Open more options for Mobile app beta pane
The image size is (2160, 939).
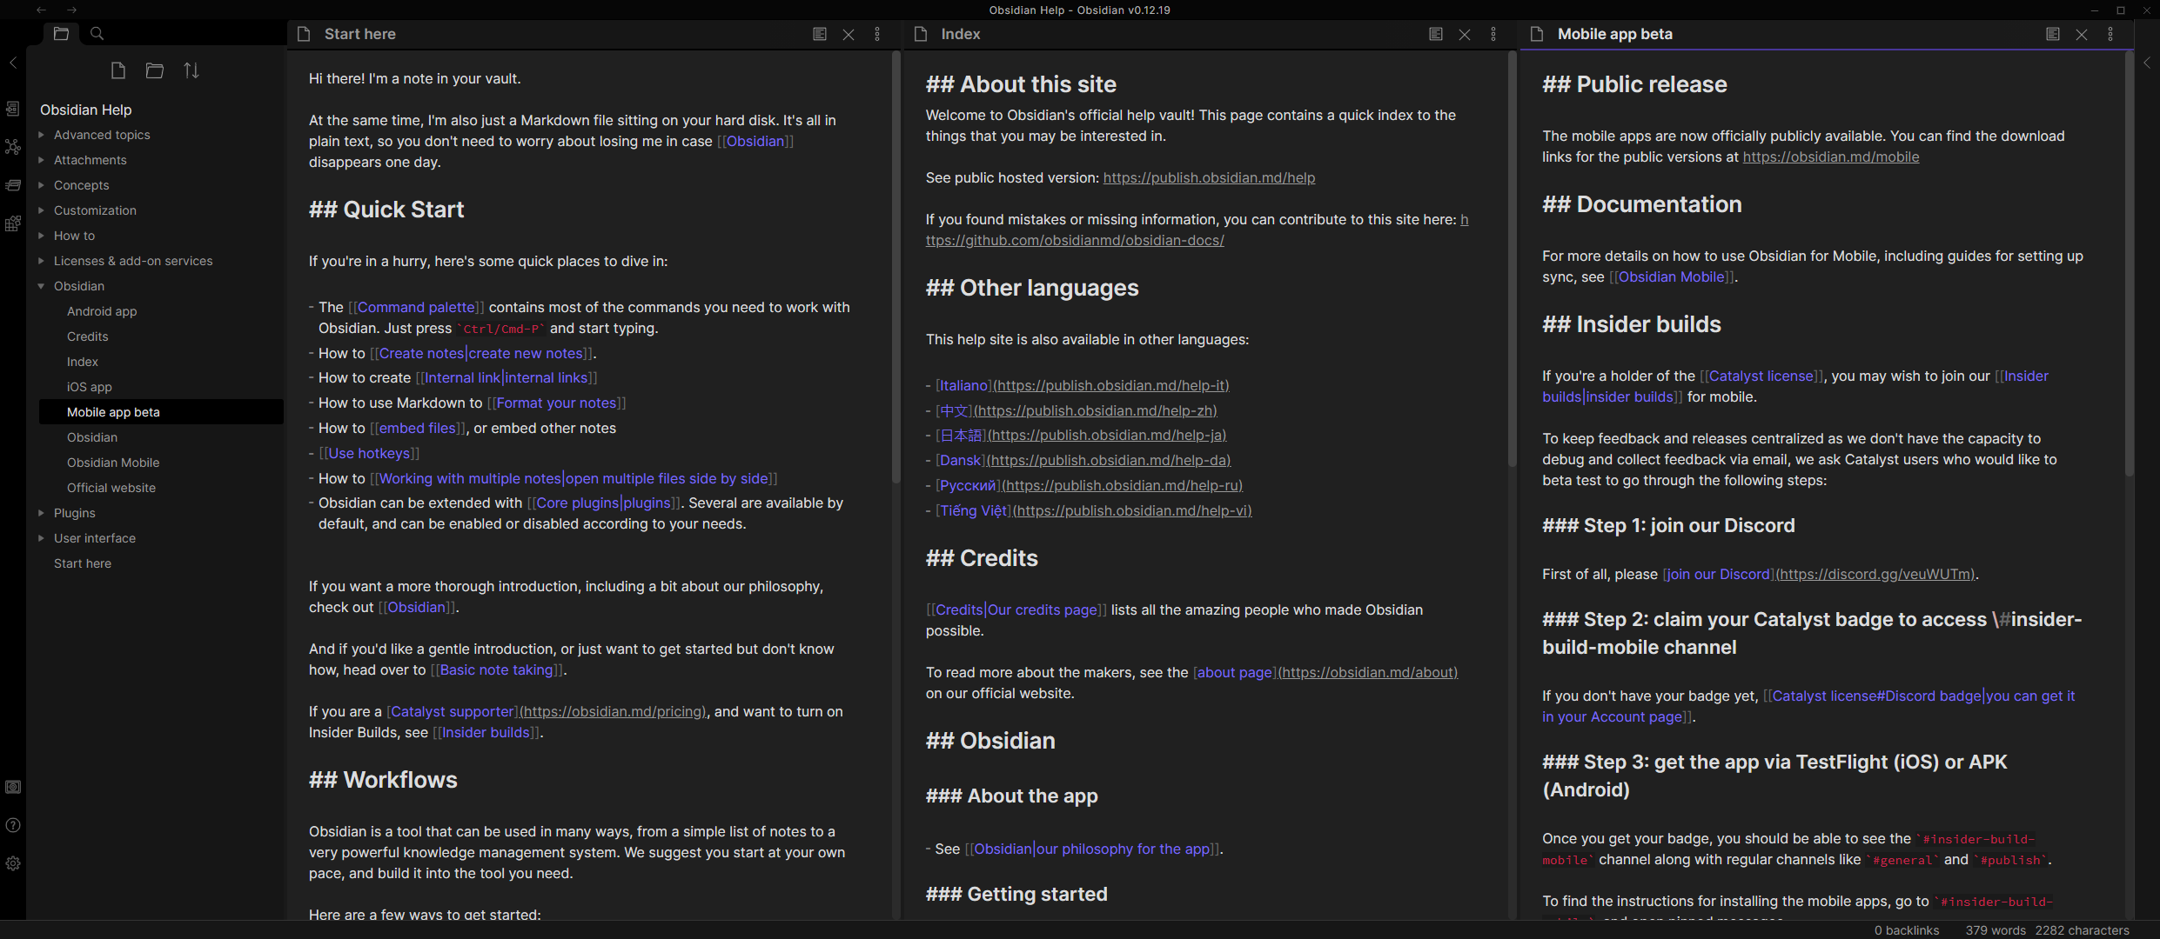(x=2110, y=34)
